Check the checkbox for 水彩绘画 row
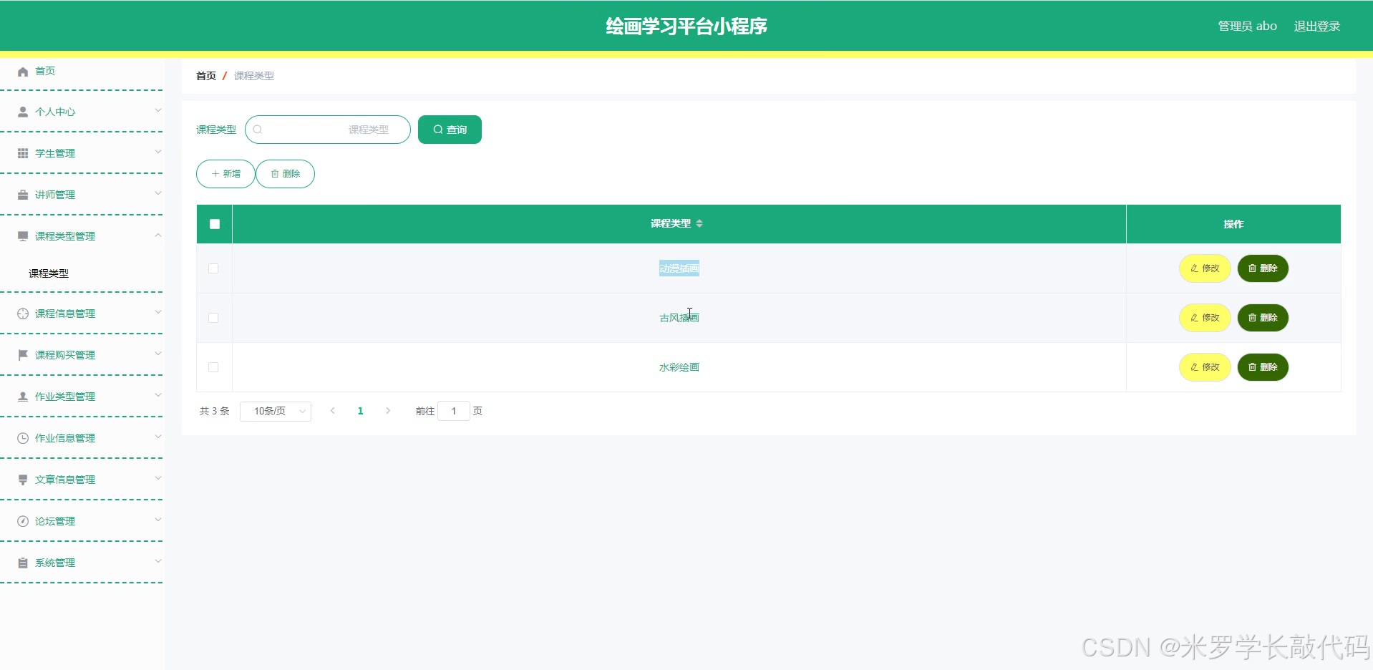The height and width of the screenshot is (670, 1373). coord(213,367)
